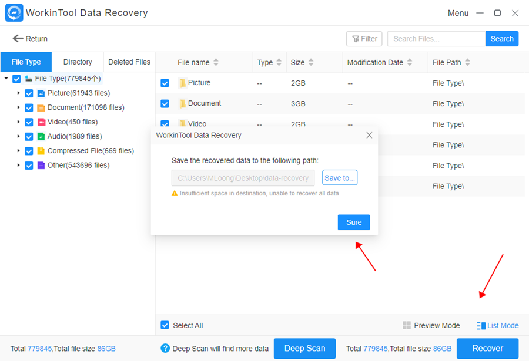The width and height of the screenshot is (529, 361).
Task: Select the Picture folder row name
Action: pos(199,83)
